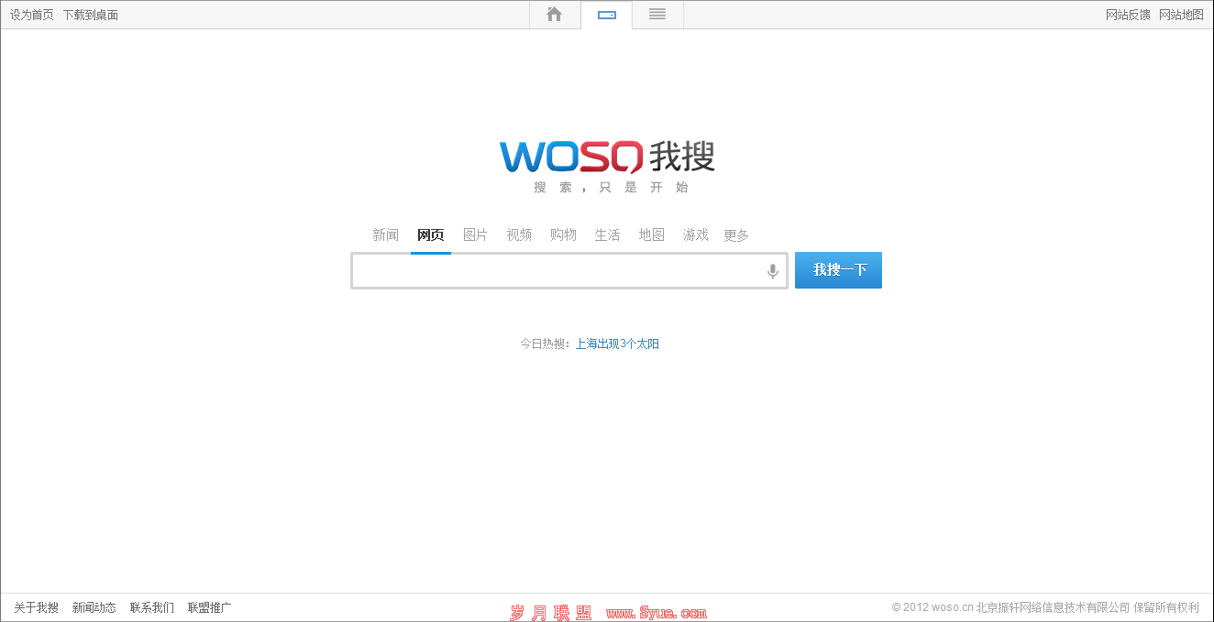The width and height of the screenshot is (1214, 622).
Task: Expand the 更多 categories menu
Action: (736, 235)
